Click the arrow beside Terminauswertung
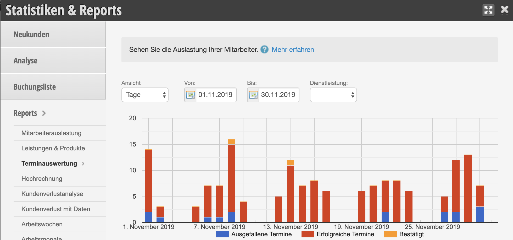513x240 pixels. [83, 163]
